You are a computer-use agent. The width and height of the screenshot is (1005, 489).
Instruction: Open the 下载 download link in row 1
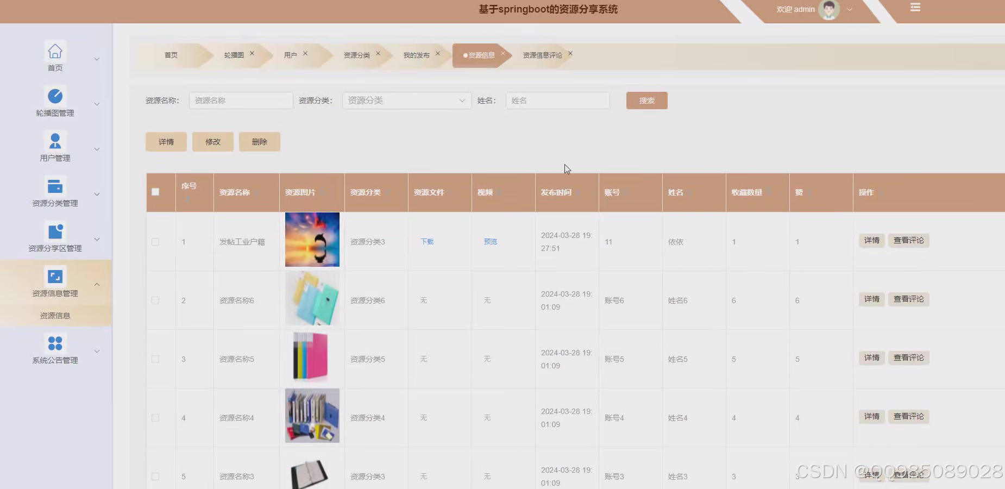(426, 241)
